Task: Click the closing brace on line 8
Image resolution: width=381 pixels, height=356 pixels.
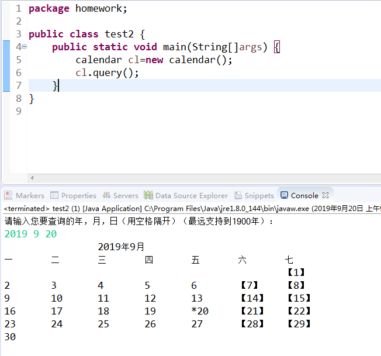Action: click(x=32, y=99)
